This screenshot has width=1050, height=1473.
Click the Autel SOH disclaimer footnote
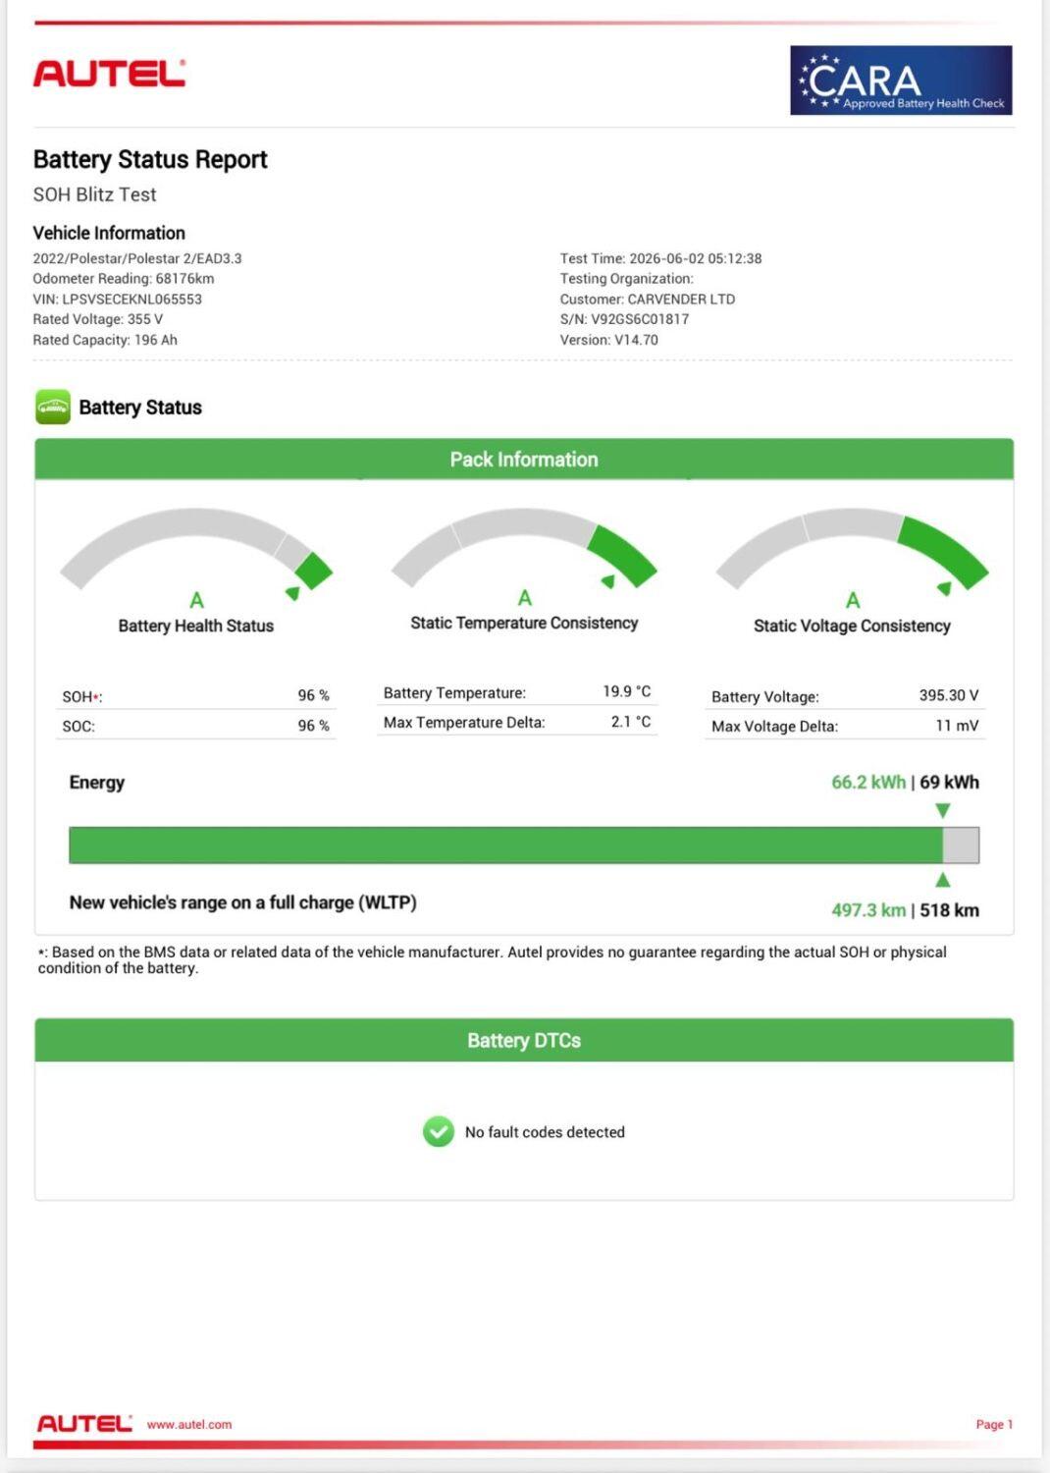click(493, 960)
